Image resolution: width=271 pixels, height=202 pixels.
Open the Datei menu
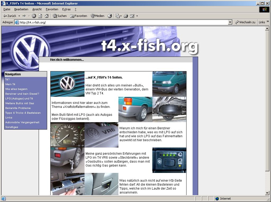tap(7, 9)
